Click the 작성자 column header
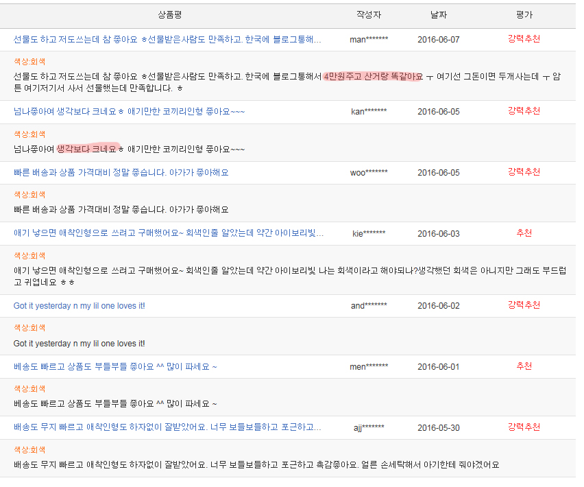 click(x=369, y=14)
